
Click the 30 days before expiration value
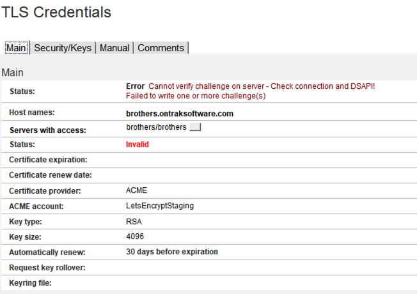click(172, 252)
